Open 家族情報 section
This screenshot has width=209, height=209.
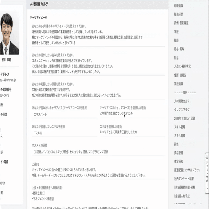179,84
